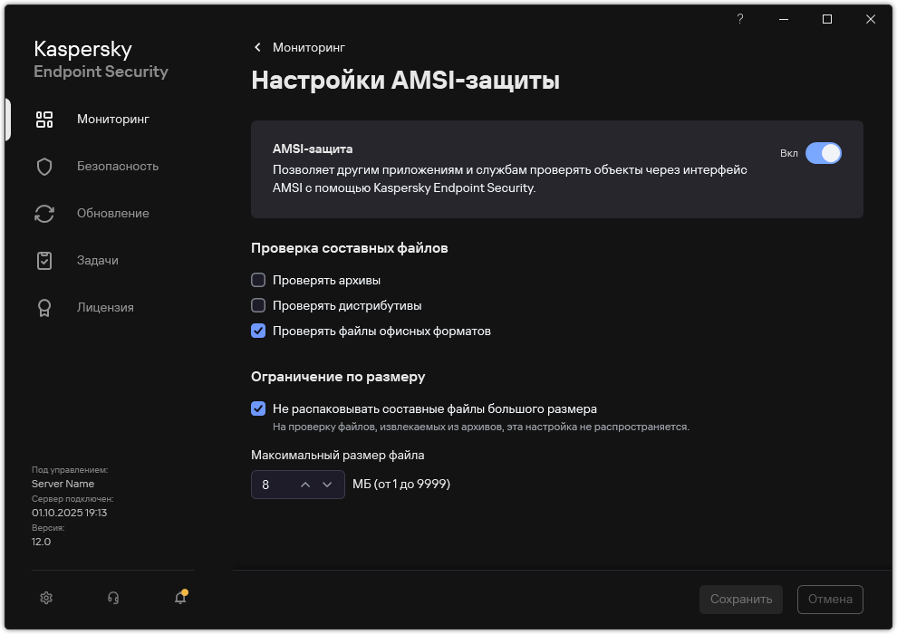Uncheck Не распаковывать составные файлы большого размера
The height and width of the screenshot is (634, 897).
click(x=258, y=408)
